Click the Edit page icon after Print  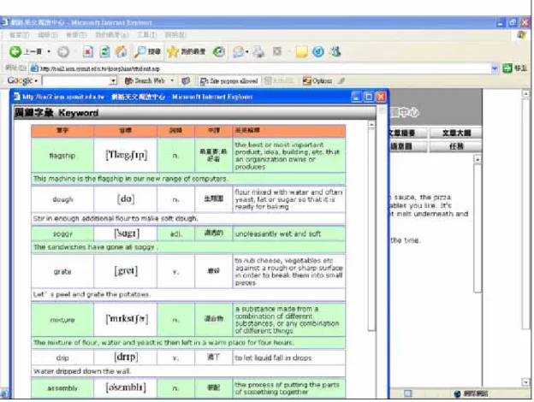[x=277, y=51]
